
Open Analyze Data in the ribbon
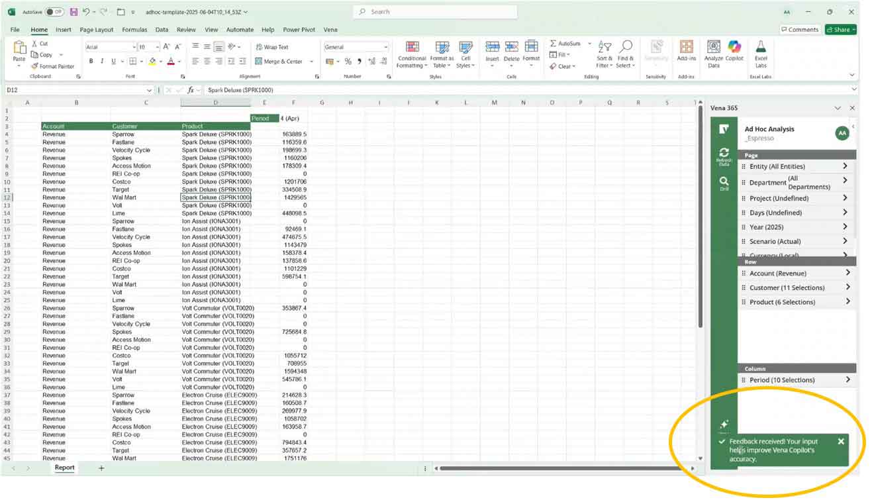click(x=713, y=48)
